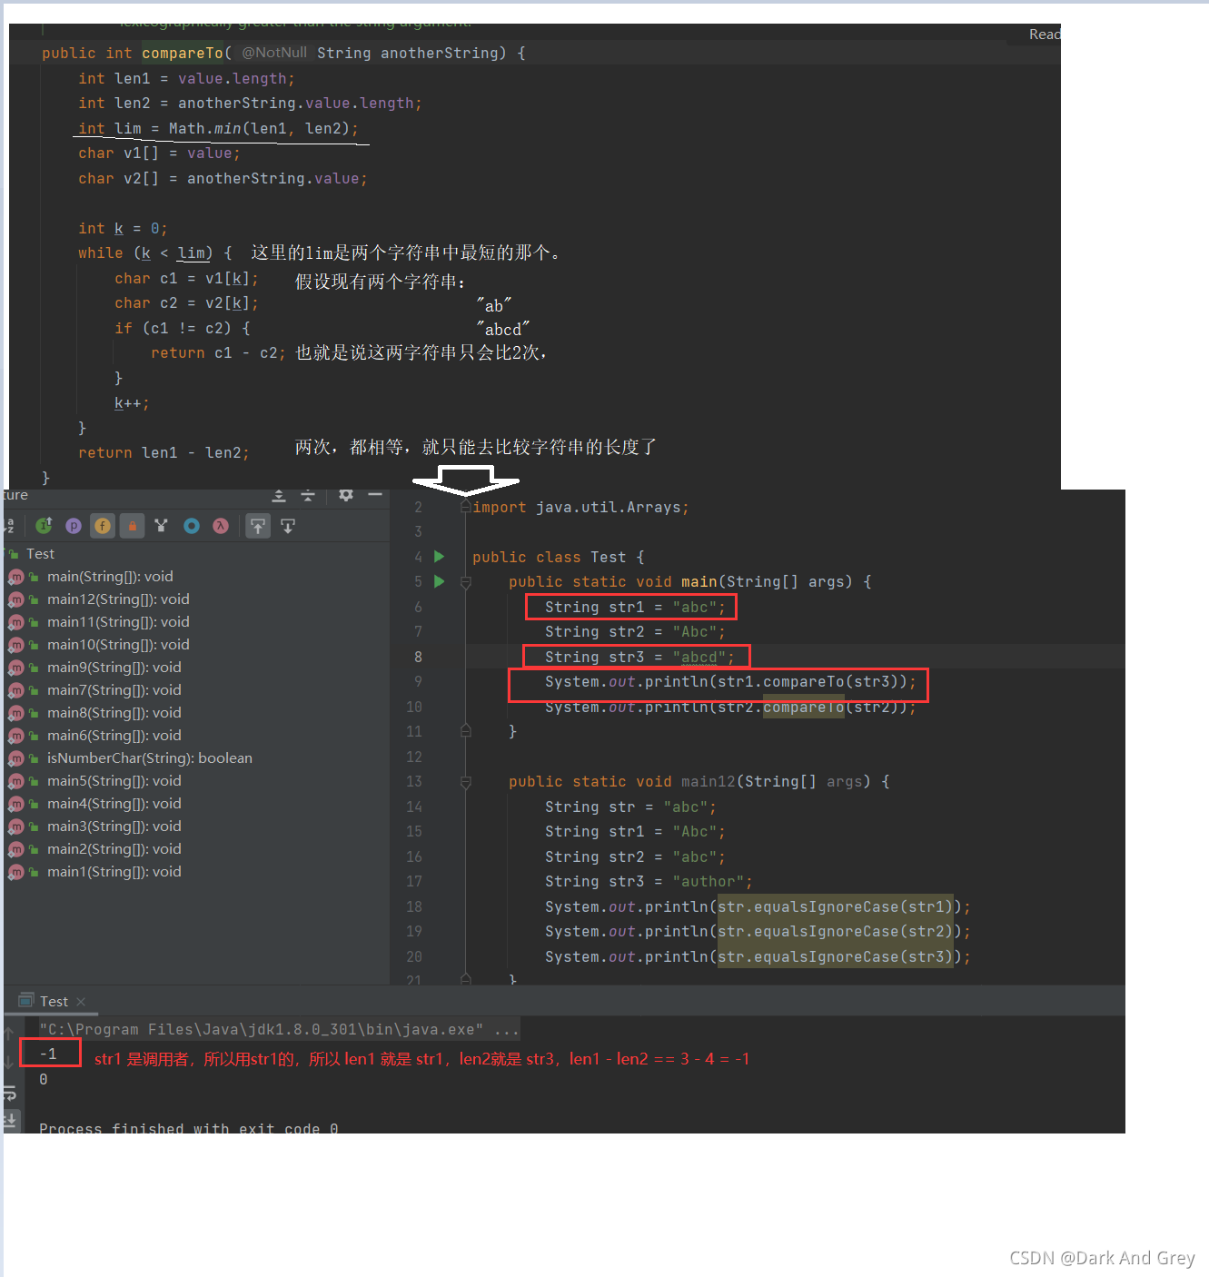Click line number 8 in editor gutter
The width and height of the screenshot is (1209, 1277).
pyautogui.click(x=418, y=657)
